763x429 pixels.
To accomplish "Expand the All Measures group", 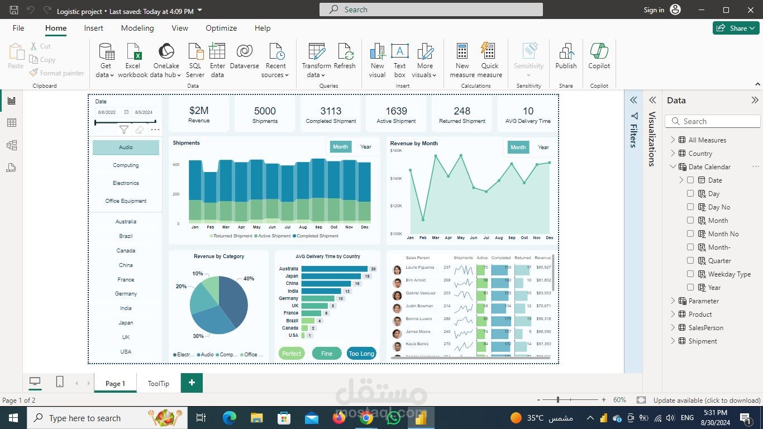I will pyautogui.click(x=673, y=140).
